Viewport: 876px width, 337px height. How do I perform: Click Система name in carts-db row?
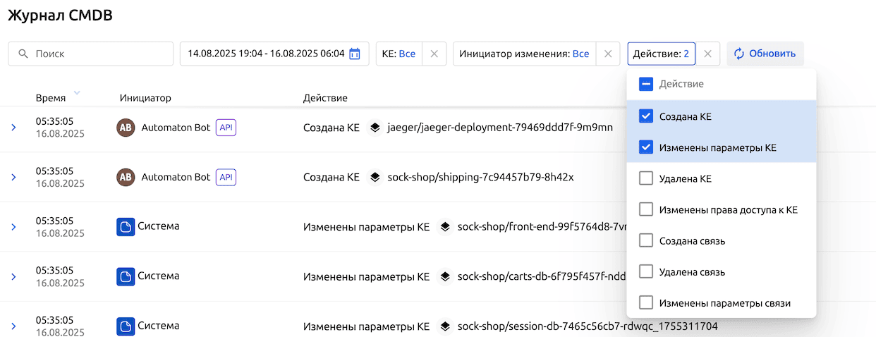click(158, 276)
